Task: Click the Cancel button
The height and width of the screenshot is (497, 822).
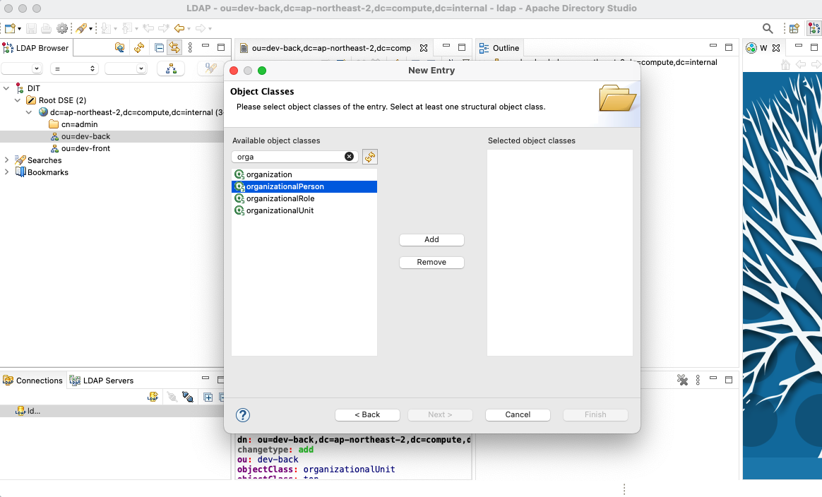Action: 518,414
